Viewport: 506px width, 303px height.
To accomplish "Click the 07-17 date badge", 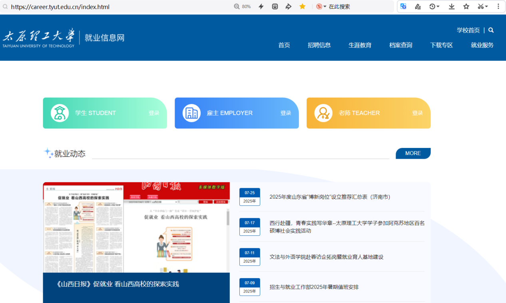I will point(250,227).
